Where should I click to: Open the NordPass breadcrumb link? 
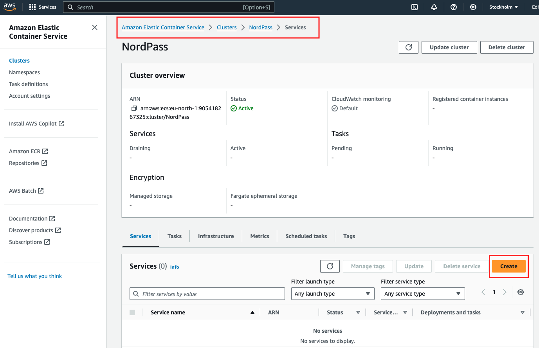[261, 27]
